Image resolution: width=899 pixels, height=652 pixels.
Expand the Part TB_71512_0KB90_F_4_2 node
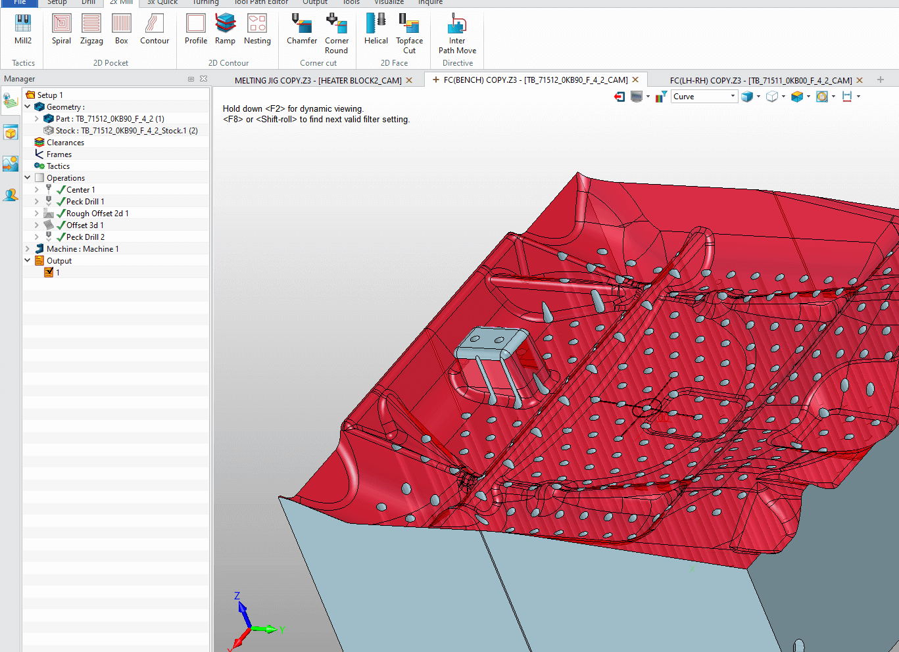37,119
